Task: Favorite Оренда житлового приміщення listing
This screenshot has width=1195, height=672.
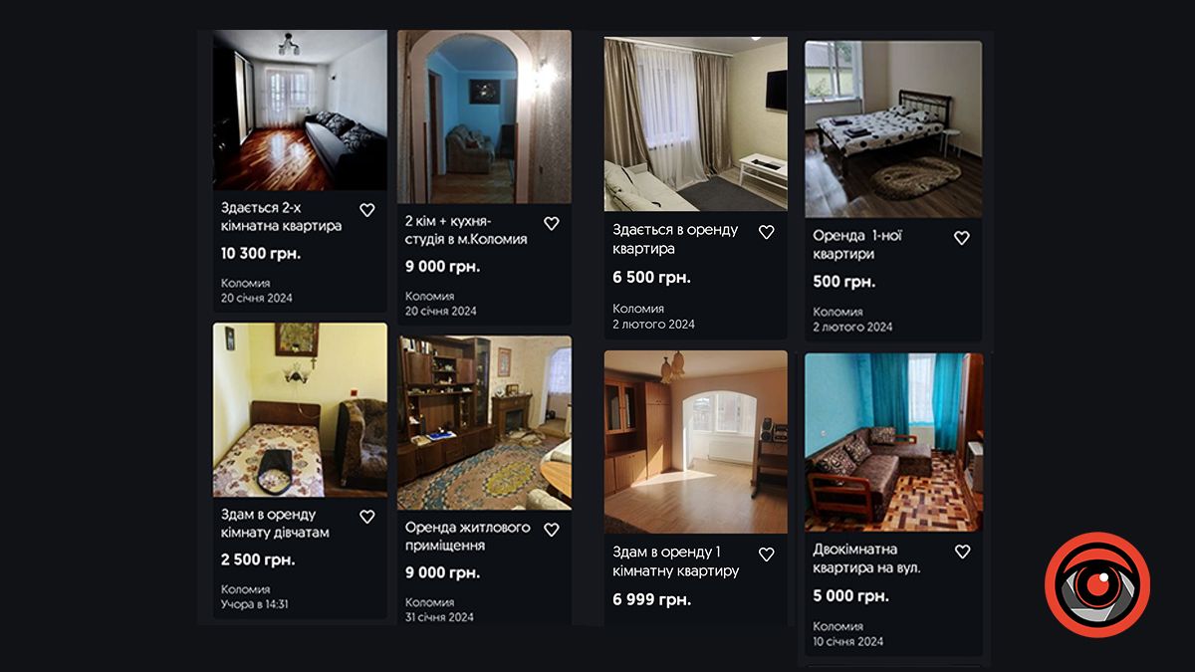Action: (x=552, y=530)
